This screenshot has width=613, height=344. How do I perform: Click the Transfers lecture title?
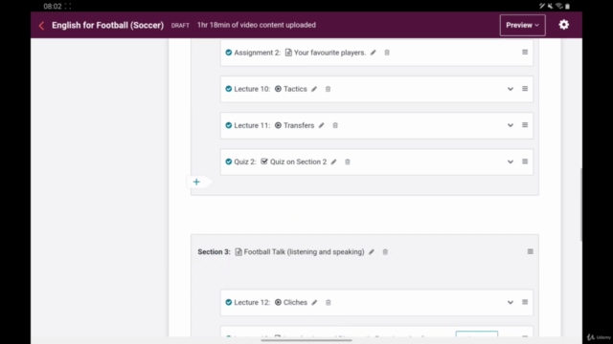point(299,125)
